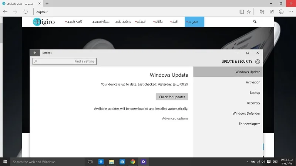This screenshot has width=296, height=166.
Task: Click the Settings taskbar icon
Action: 144,162
